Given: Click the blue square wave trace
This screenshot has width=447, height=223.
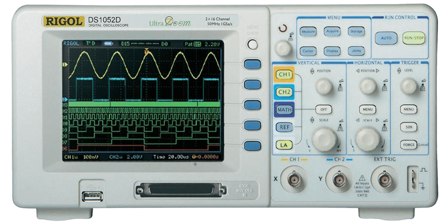Looking at the screenshot, I should coord(145,89).
